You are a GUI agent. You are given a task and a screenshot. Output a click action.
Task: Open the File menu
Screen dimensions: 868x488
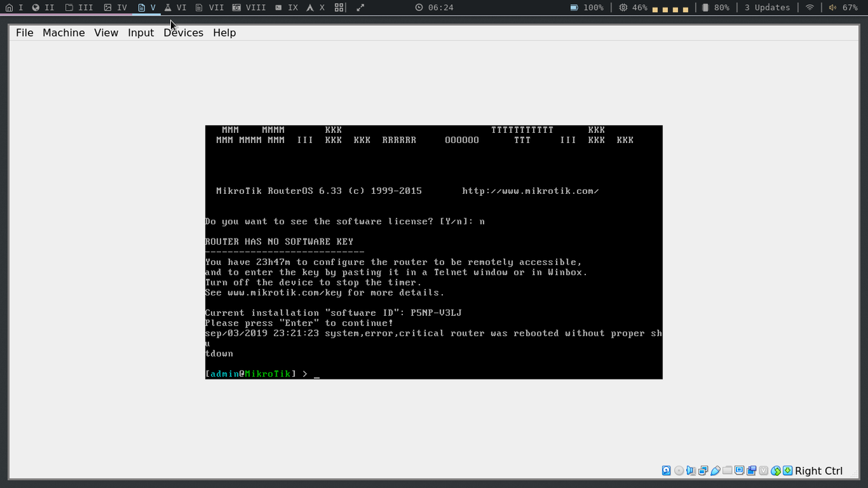[24, 33]
